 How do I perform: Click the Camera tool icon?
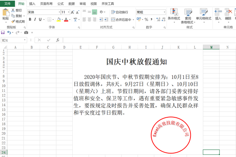coord(26,32)
